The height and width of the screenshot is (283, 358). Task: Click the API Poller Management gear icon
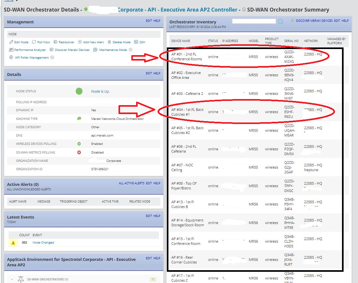[11, 57]
